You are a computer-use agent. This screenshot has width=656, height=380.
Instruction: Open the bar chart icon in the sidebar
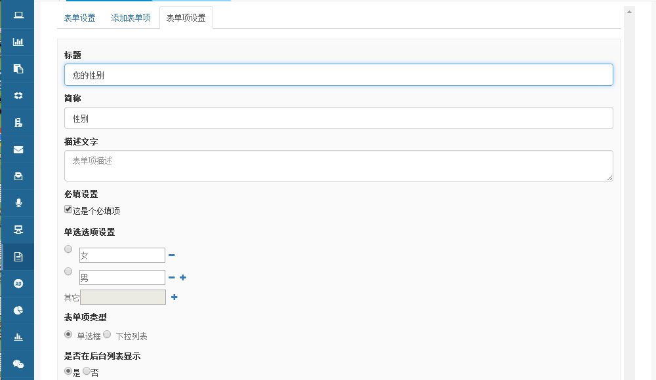coord(18,42)
